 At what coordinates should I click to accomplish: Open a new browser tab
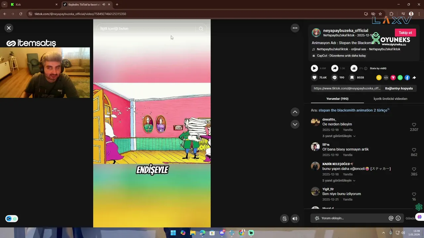click(117, 5)
